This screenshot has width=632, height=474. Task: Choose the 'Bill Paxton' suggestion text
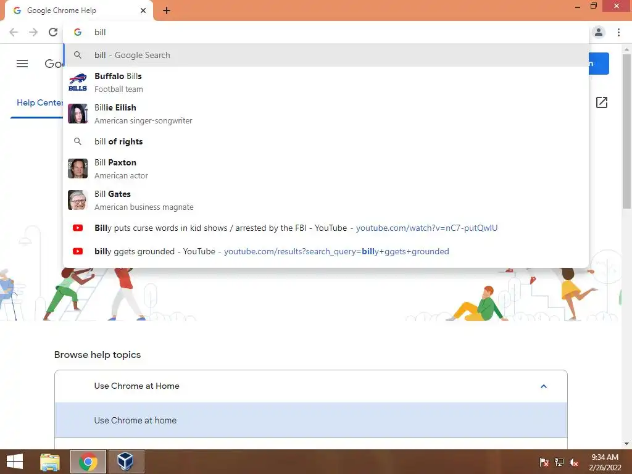click(x=115, y=162)
